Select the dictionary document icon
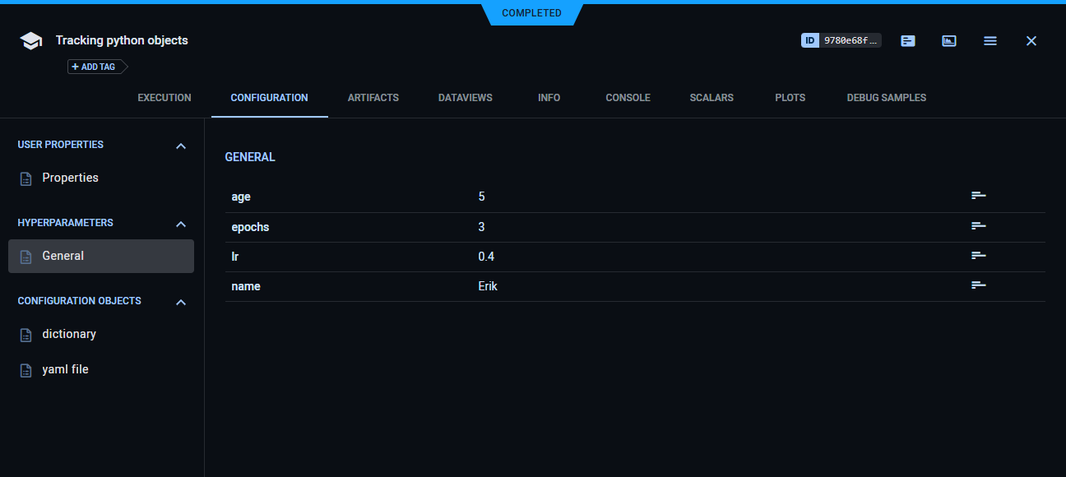This screenshot has width=1066, height=477. click(x=25, y=334)
